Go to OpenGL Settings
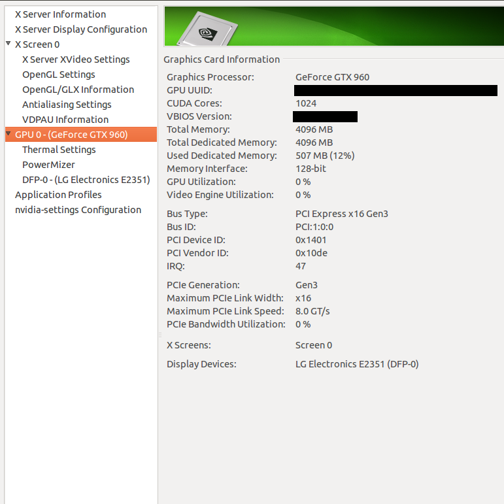The image size is (504, 504). (59, 75)
